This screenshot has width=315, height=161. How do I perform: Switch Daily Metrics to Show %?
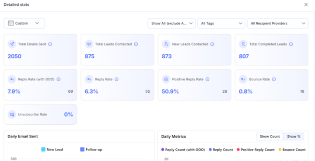(294, 136)
